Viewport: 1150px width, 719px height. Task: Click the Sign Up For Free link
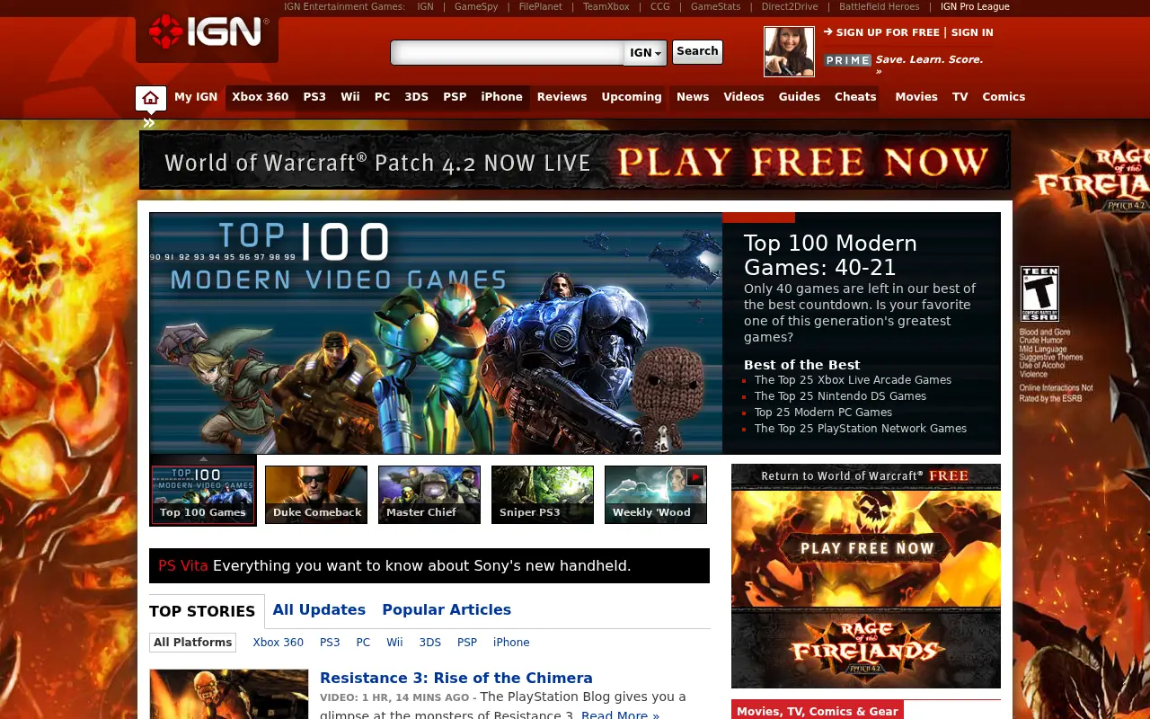coord(888,32)
